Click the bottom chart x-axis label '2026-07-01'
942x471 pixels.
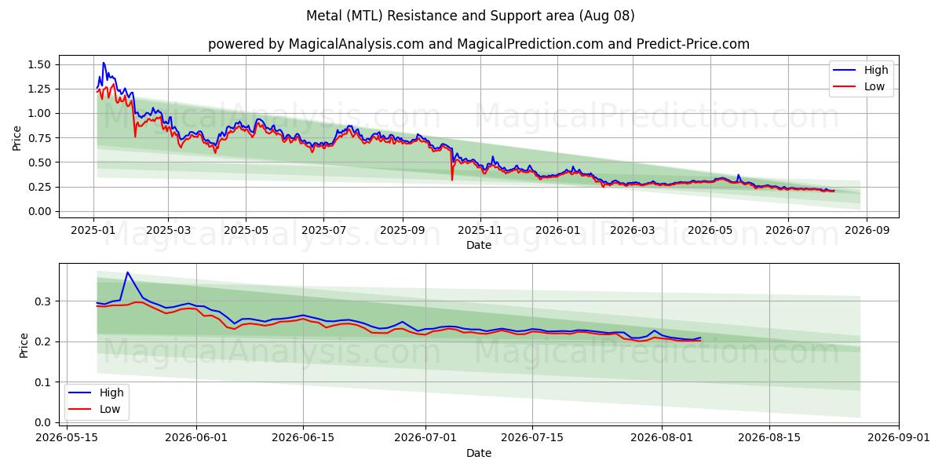[425, 438]
